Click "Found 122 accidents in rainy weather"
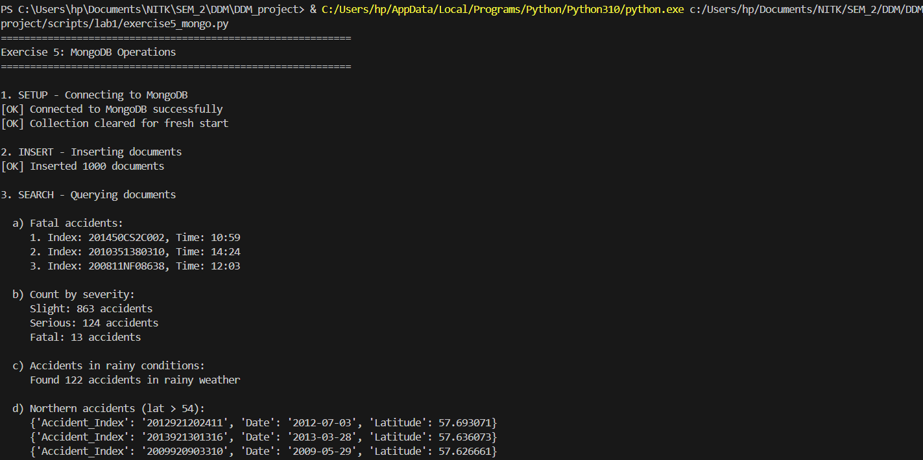 [135, 380]
